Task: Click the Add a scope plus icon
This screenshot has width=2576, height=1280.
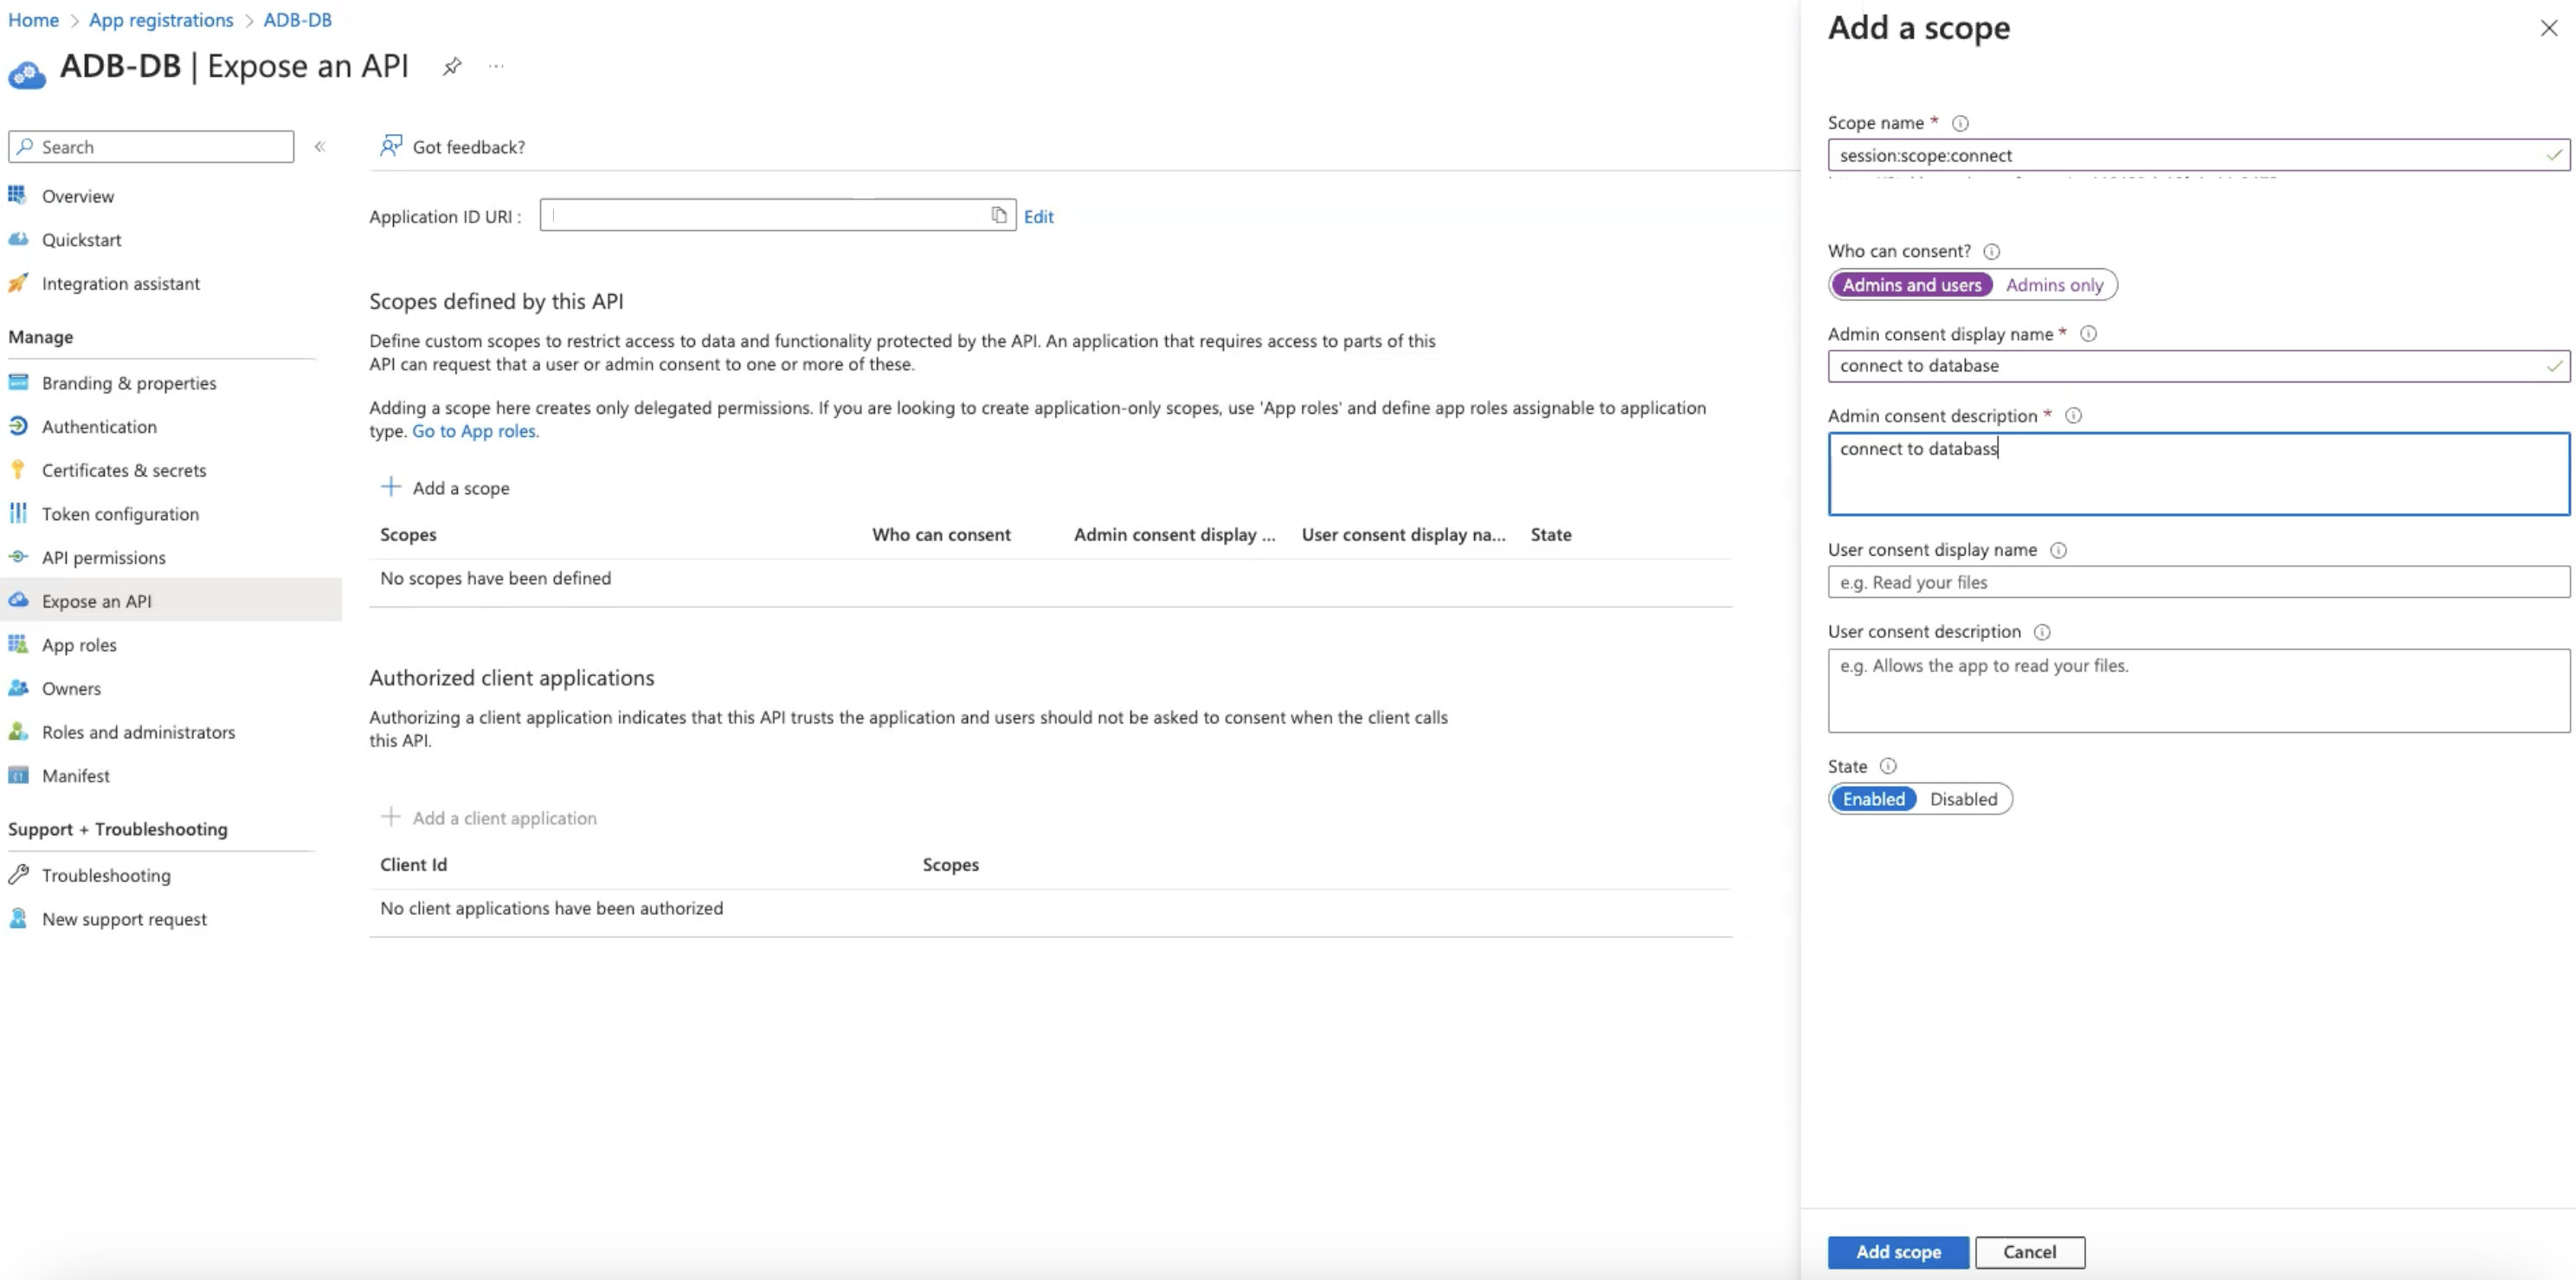Action: tap(390, 487)
